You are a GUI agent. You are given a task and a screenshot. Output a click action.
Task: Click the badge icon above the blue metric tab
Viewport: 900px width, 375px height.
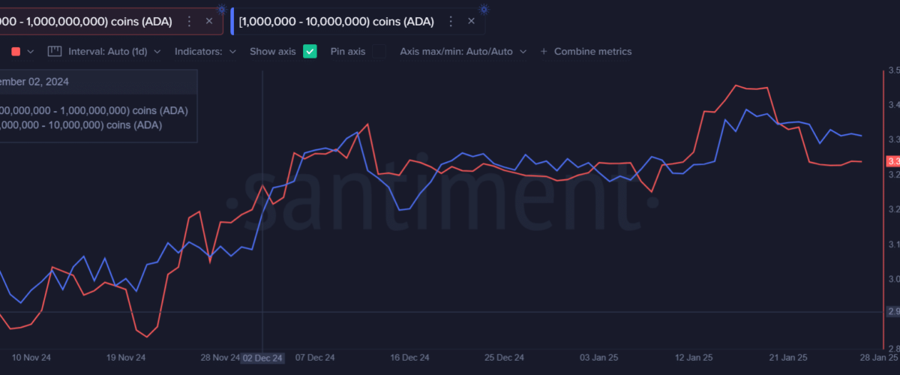click(484, 9)
